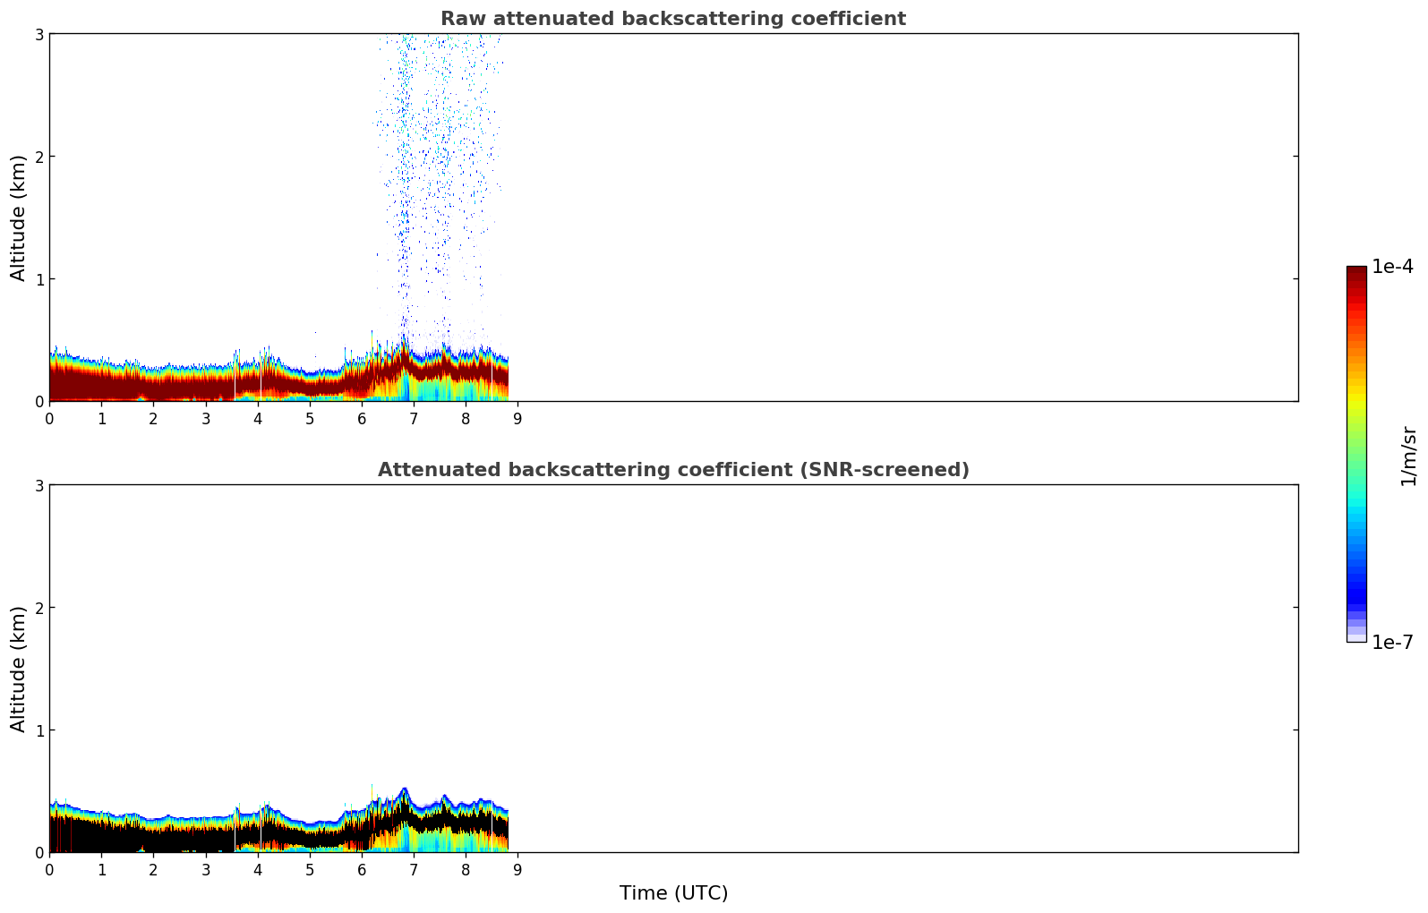Click the 'Time (UTC)' x-axis label
This screenshot has height=913, width=1428.
point(673,893)
